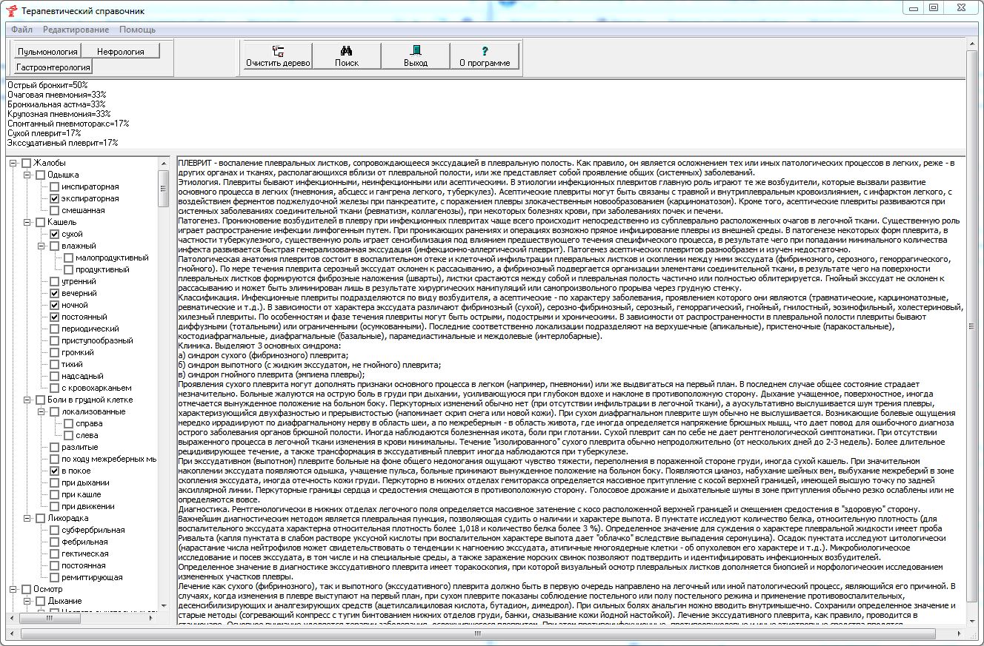Uncheck the 'экспираторная' checkbox
The width and height of the screenshot is (984, 646).
tap(54, 198)
